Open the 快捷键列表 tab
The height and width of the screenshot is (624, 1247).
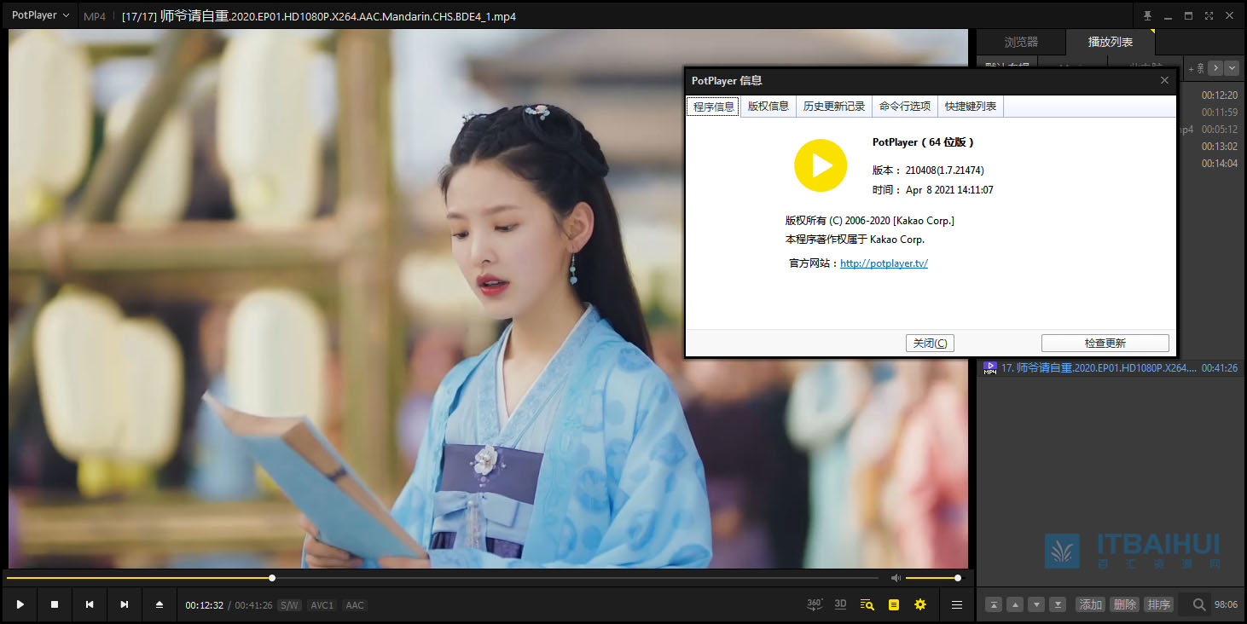tap(971, 107)
